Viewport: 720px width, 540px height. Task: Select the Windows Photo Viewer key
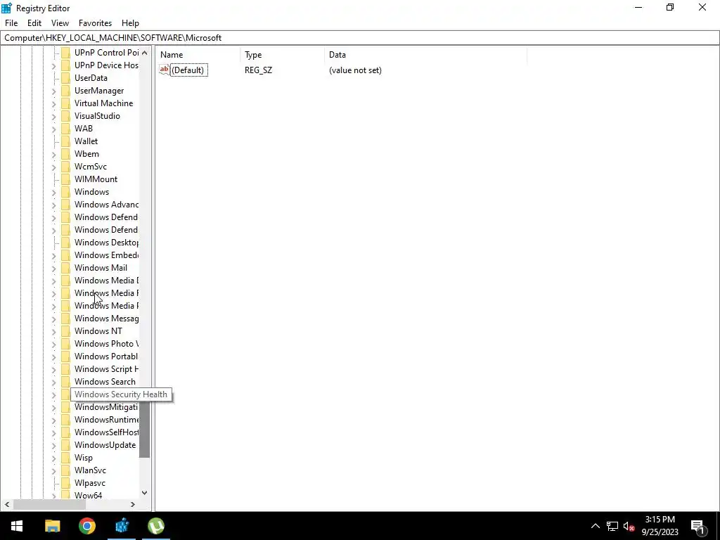107,343
